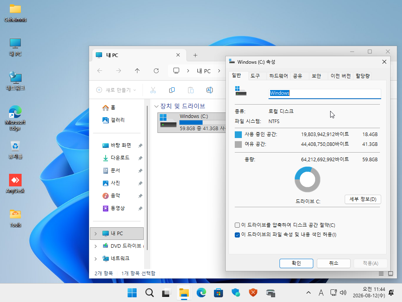
Task: Collapse the 장치 및 드라이브 group
Action: pos(156,106)
